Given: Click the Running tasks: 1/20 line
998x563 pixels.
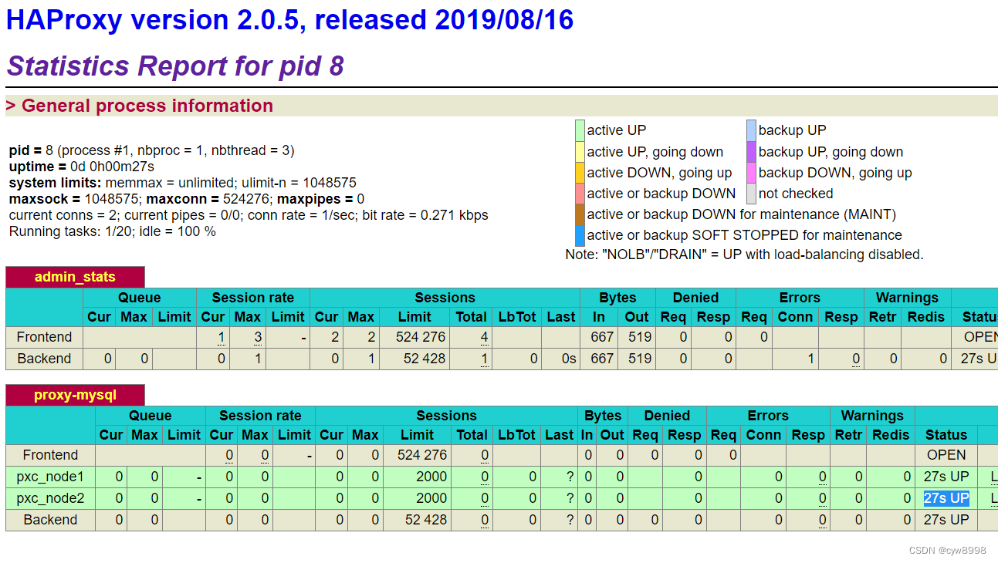Looking at the screenshot, I should click(113, 231).
